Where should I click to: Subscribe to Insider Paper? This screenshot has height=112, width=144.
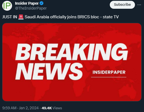tap(122, 5)
